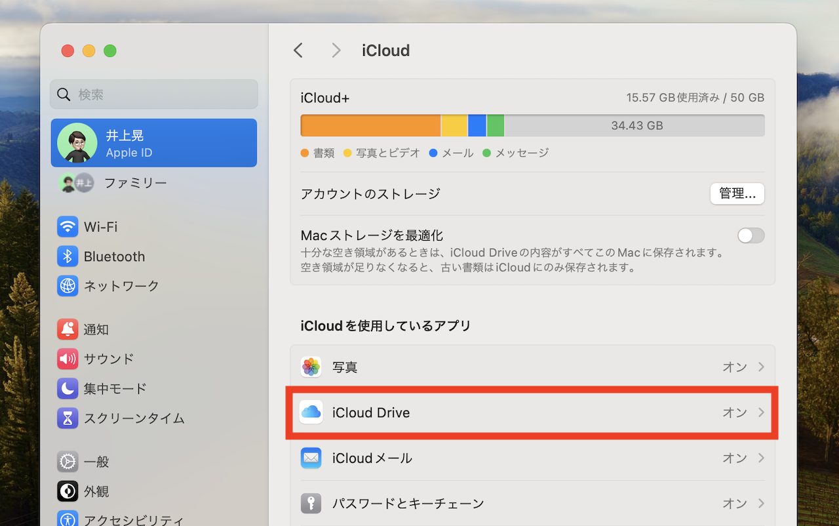Screen dimensions: 839x526
Task: Click the orange 書類 storage segment
Action: 370,125
